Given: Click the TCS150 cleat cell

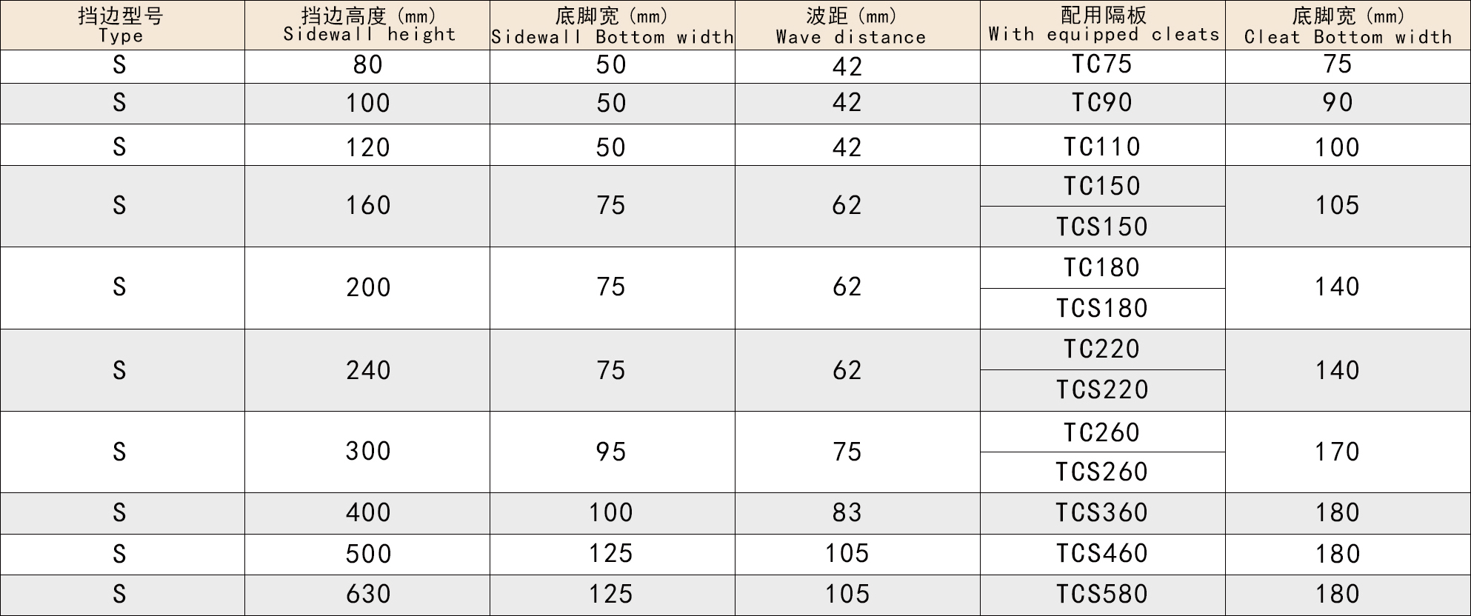Looking at the screenshot, I should tap(1102, 227).
